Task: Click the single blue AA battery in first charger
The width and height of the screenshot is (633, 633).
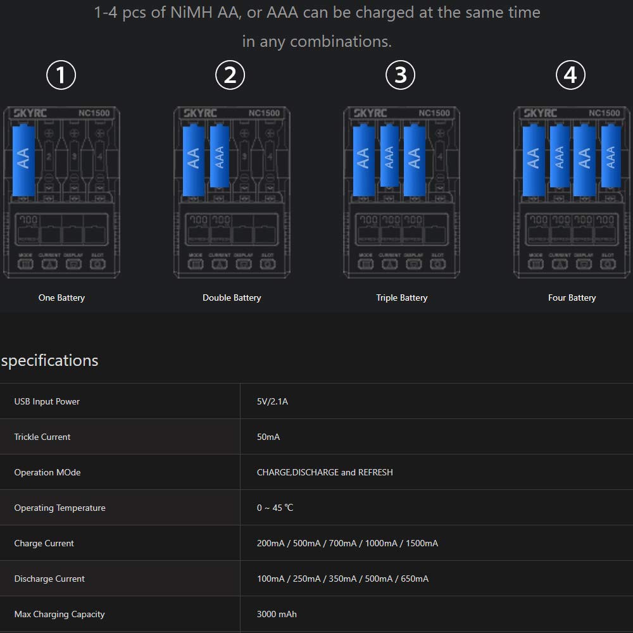Action: pyautogui.click(x=25, y=160)
